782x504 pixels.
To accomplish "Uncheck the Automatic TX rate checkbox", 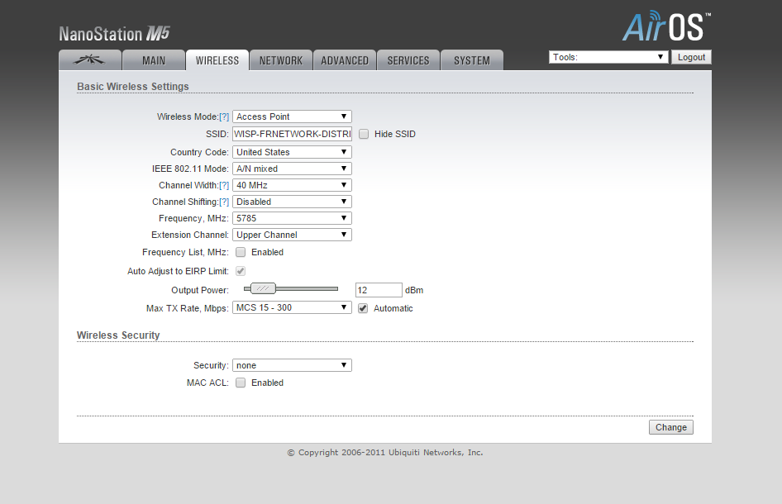I will [x=363, y=308].
